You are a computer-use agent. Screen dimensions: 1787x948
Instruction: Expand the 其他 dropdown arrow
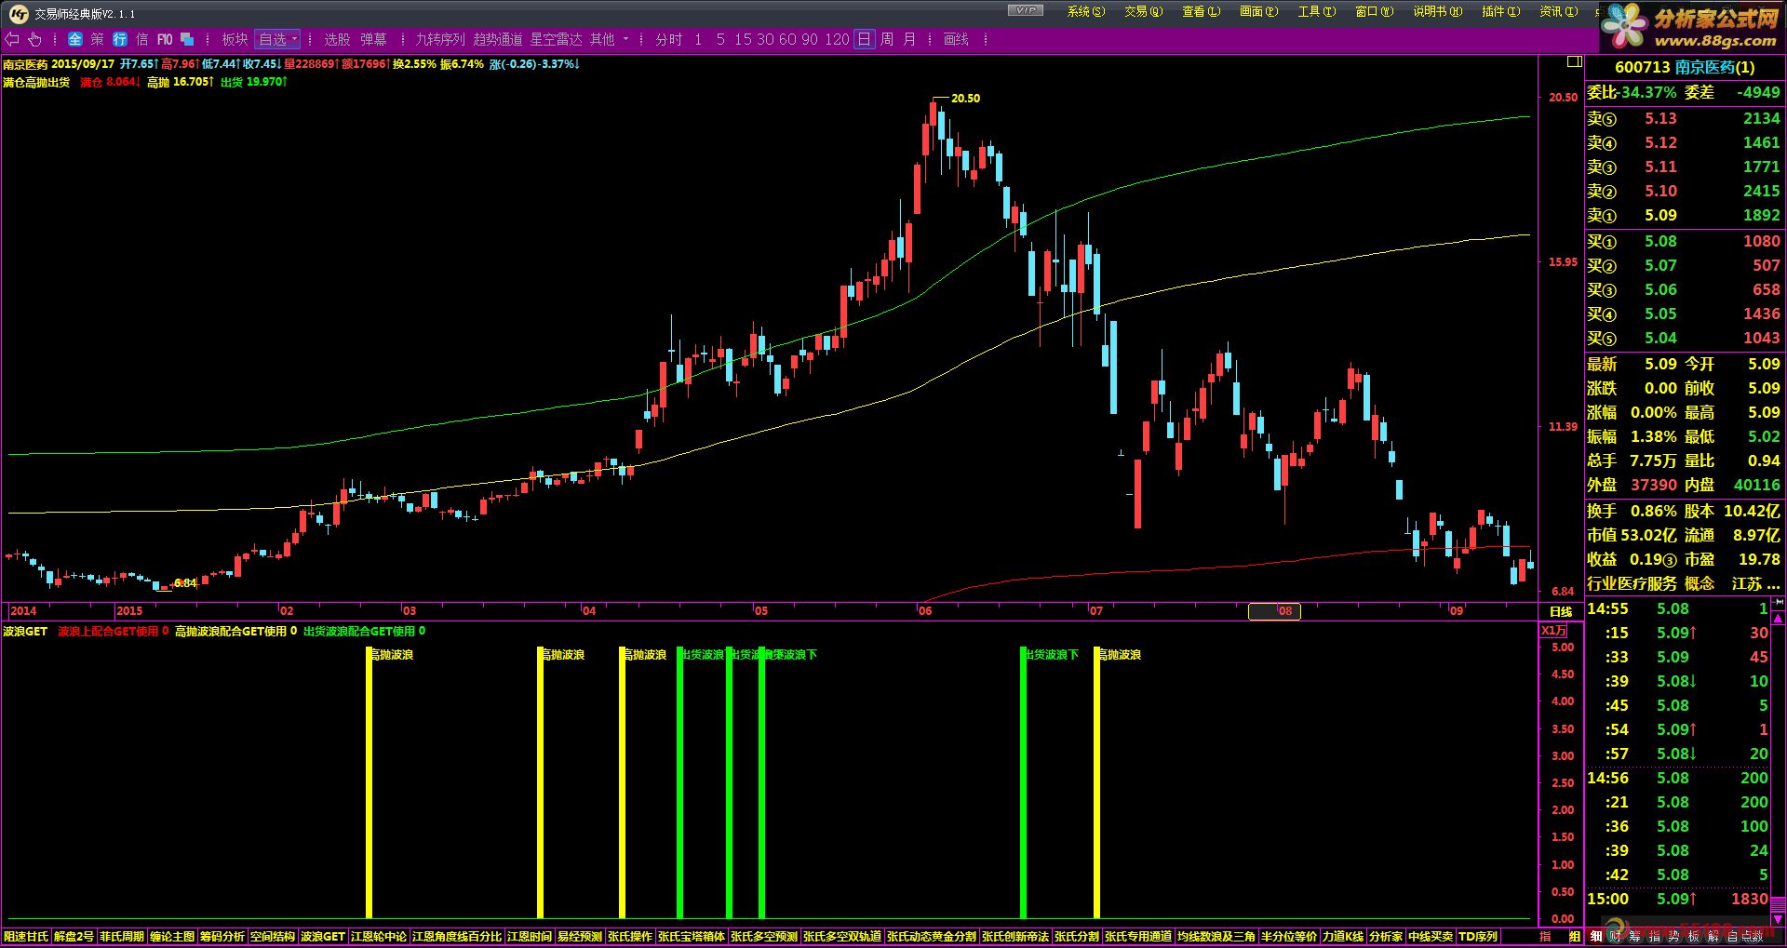[x=626, y=39]
